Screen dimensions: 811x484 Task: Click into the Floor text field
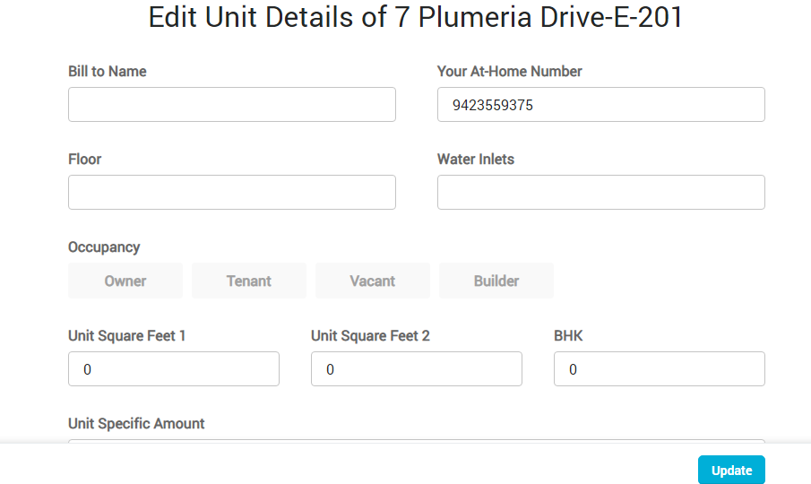(232, 192)
